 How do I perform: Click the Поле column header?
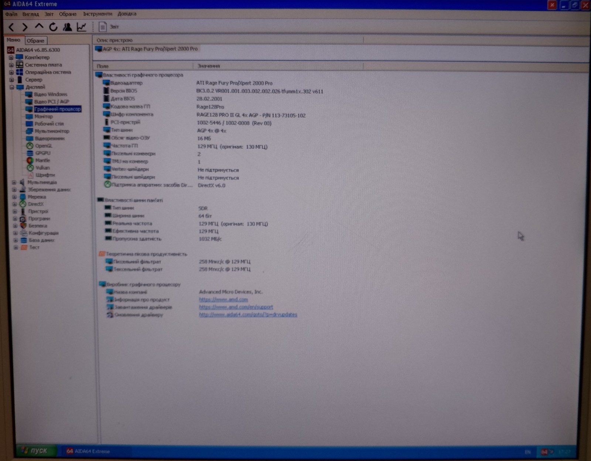(143, 66)
